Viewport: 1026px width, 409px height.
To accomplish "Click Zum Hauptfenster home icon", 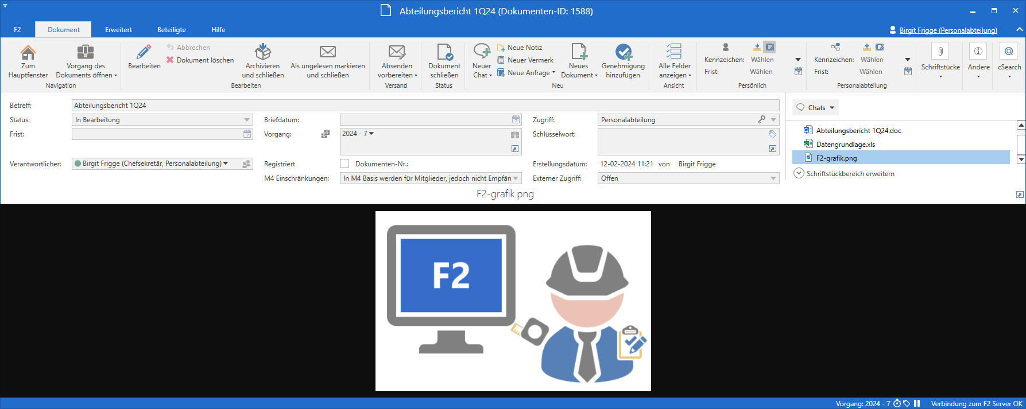I will tap(28, 53).
